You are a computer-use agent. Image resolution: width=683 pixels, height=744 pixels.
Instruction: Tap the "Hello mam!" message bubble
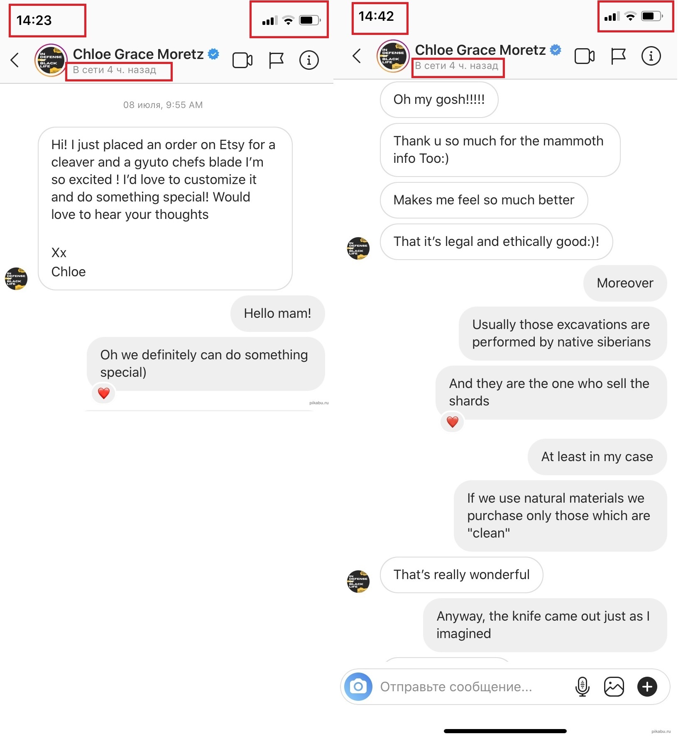pyautogui.click(x=277, y=314)
